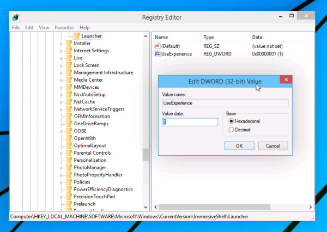327x232 pixels.
Task: Click the values pane scroll right arrow
Action: pos(311,207)
